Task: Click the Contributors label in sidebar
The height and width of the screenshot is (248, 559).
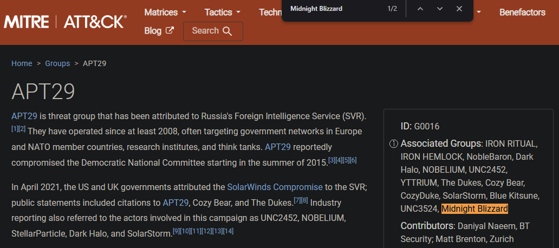Action: coord(427,226)
